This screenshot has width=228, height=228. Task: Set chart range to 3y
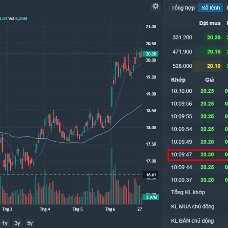[x=17, y=223]
